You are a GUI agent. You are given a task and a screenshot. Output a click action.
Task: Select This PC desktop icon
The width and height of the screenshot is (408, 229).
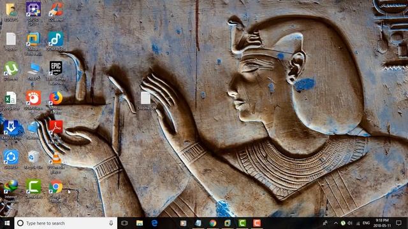(x=34, y=71)
